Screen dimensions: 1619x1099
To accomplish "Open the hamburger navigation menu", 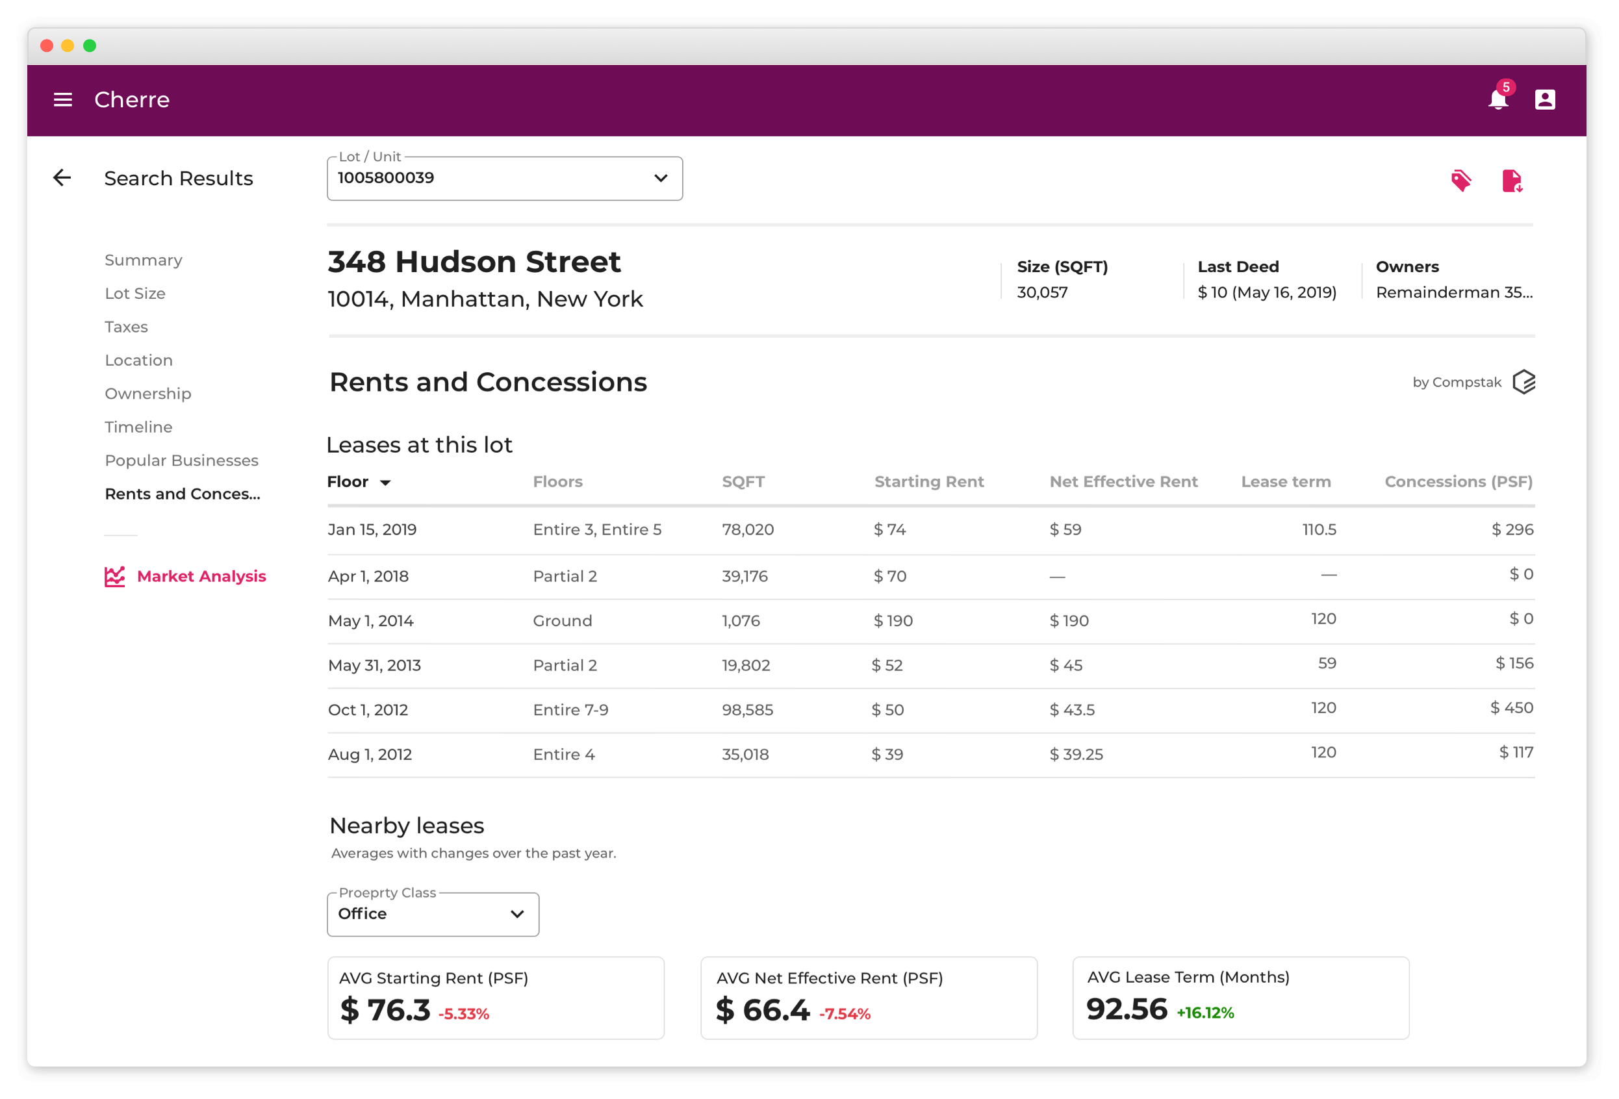I will coord(63,99).
